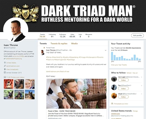The width and height of the screenshot is (146, 119).
Task: Open the Followers 12.2K stat
Action: coord(62,36)
